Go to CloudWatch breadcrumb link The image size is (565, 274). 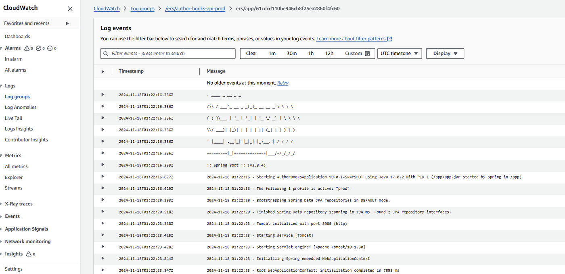pos(107,8)
